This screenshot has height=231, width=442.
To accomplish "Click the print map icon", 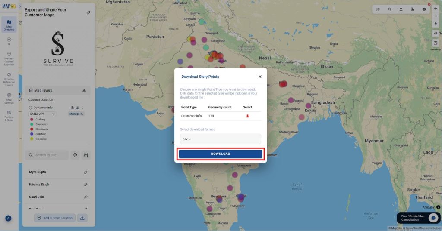I will 424,9.
